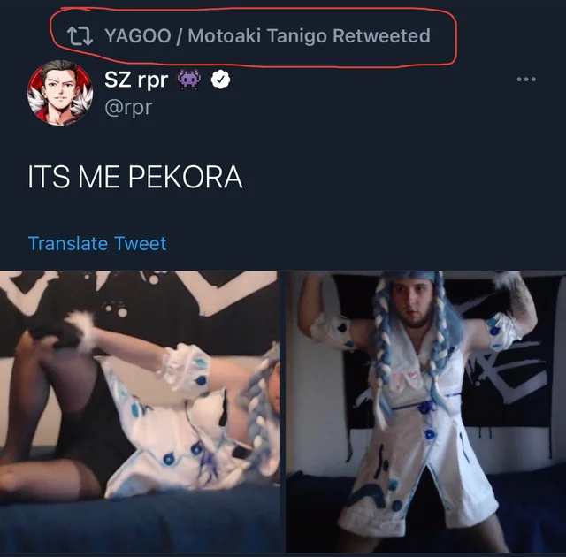Click the purple alien emoji icon
Viewport: 566px width, 557px height.
(188, 80)
